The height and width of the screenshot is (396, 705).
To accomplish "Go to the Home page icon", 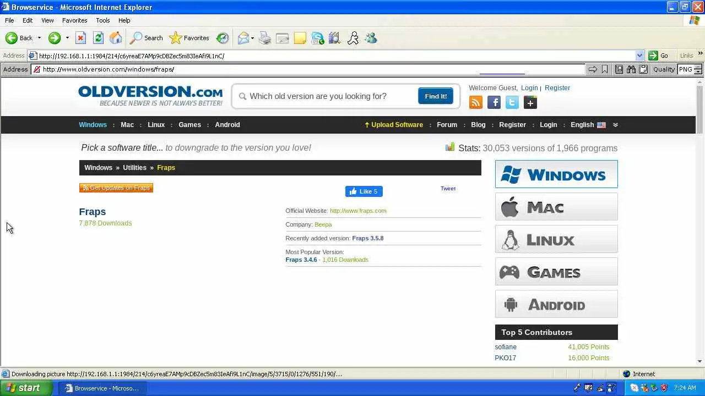I will [116, 38].
